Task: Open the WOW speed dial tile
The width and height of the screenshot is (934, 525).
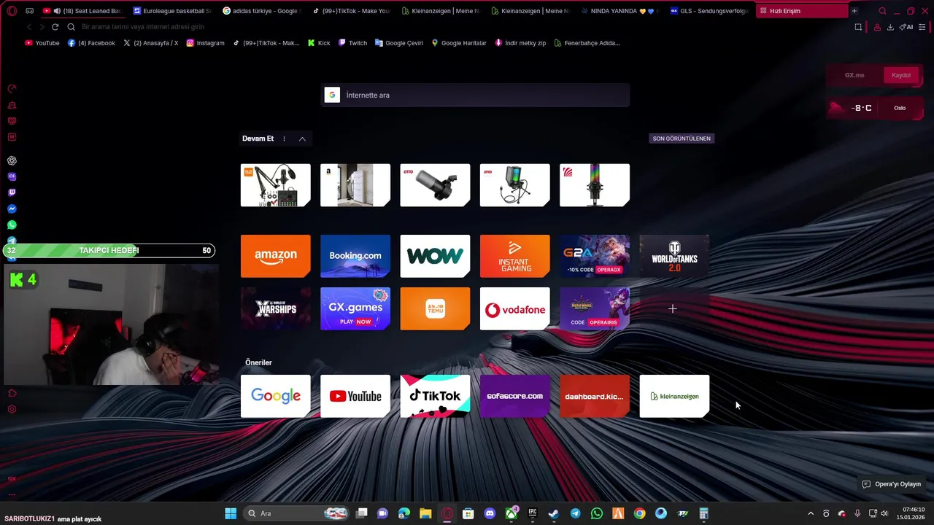Action: coord(435,256)
